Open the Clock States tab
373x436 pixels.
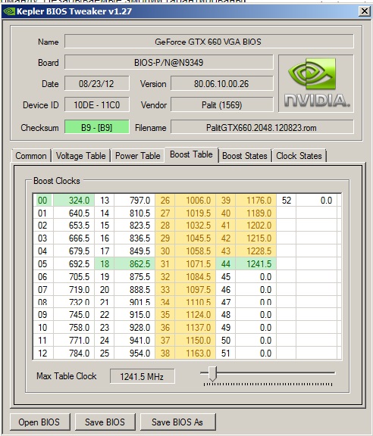(x=299, y=156)
